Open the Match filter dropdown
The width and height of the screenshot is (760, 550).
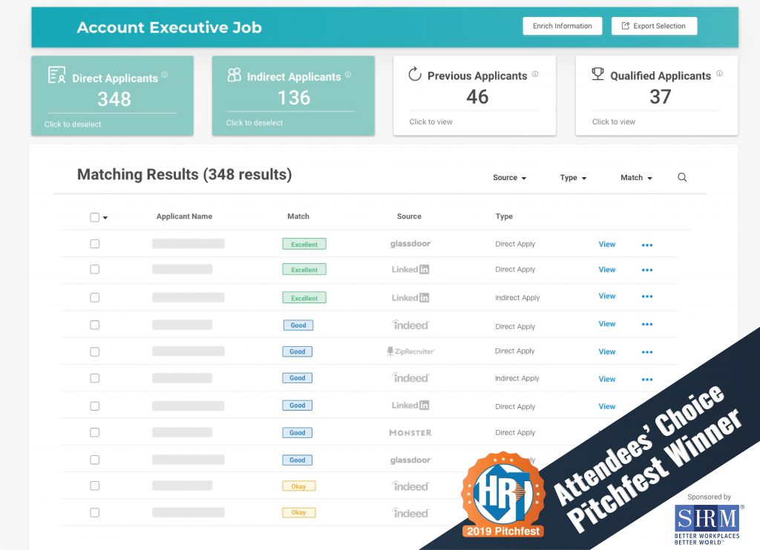(636, 178)
